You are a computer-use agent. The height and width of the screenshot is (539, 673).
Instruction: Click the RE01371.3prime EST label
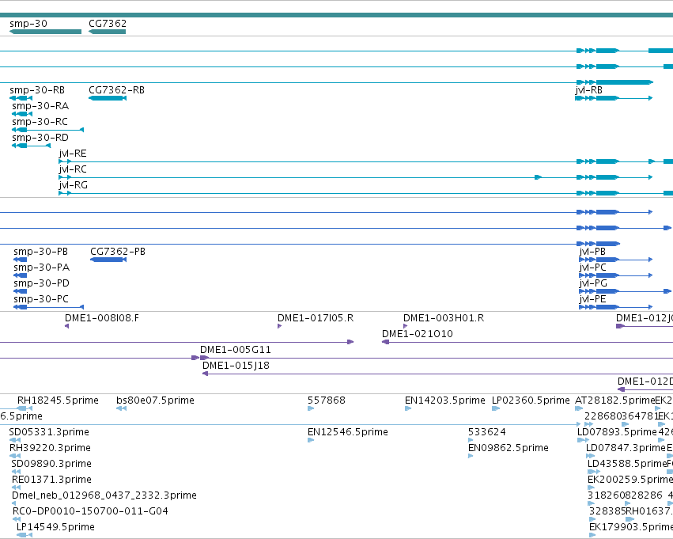[51, 480]
